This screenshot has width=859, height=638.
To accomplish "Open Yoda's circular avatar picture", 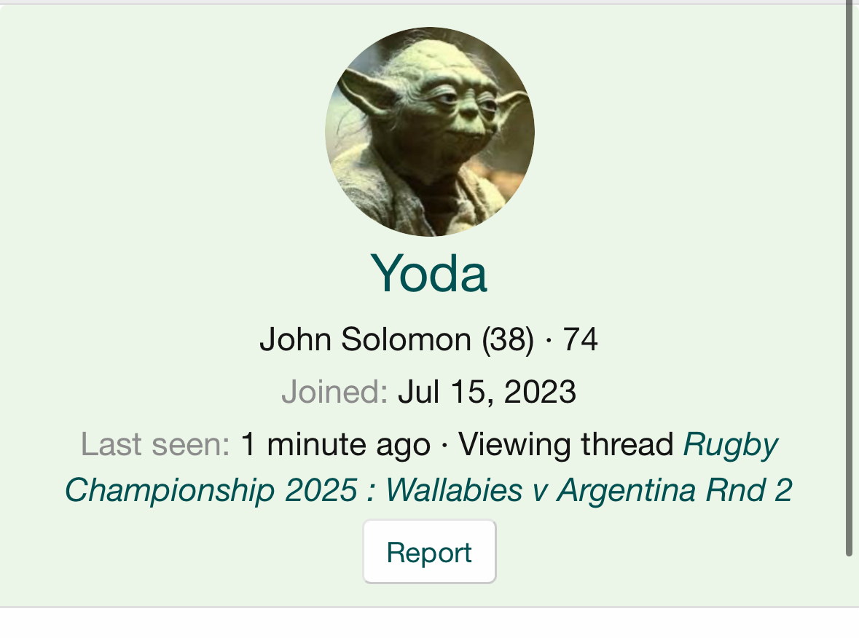I will click(x=430, y=131).
